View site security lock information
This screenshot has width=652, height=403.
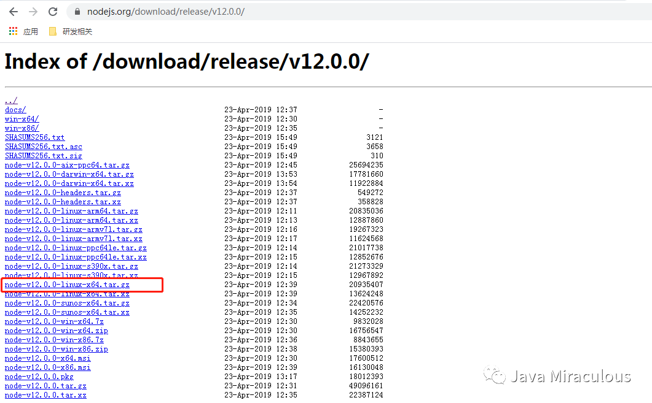coord(77,12)
